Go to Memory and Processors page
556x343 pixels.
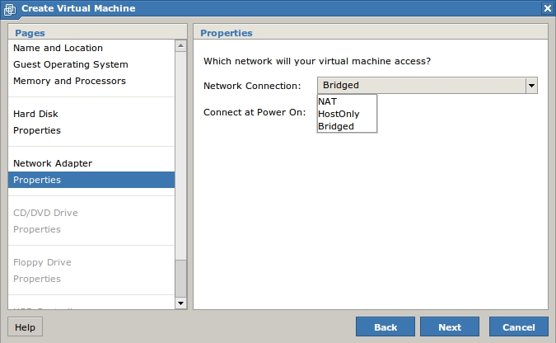coord(91,81)
